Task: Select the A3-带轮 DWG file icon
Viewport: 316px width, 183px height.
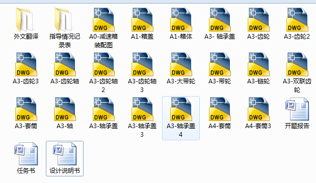Action: [x=220, y=65]
